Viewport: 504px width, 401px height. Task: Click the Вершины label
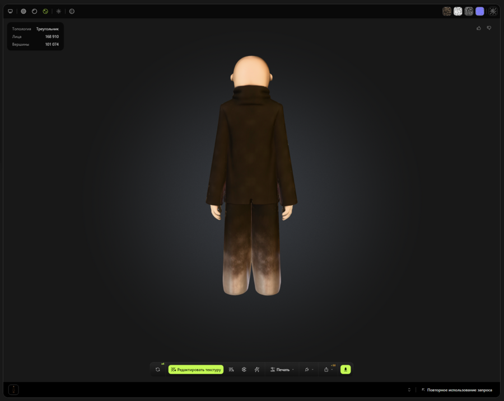[21, 44]
